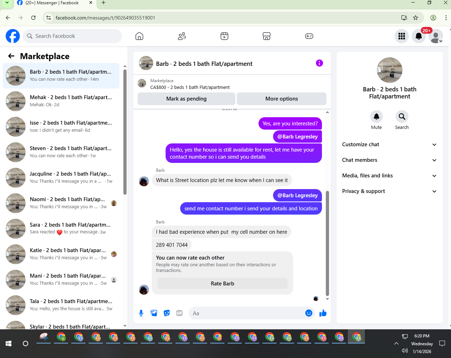The width and height of the screenshot is (451, 358).
Task: Click the first @Barb Legresley mention
Action: pos(297,137)
